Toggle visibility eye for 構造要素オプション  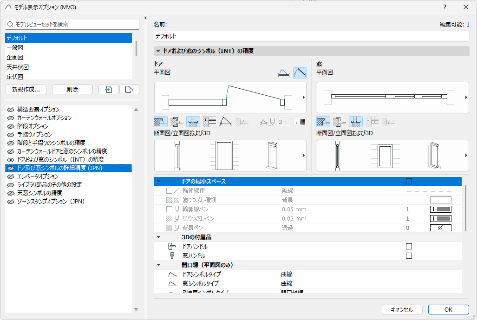[11, 110]
